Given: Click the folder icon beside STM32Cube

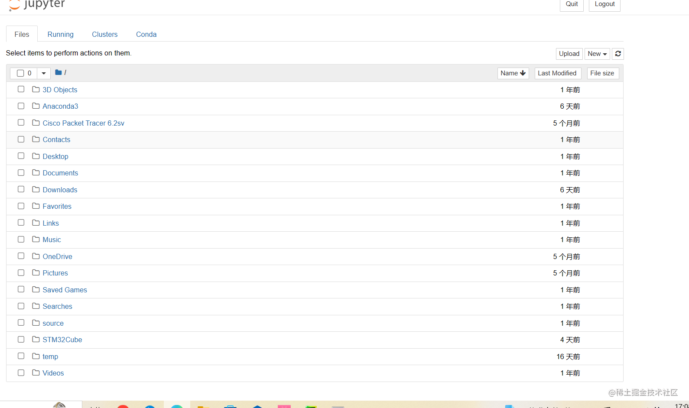Looking at the screenshot, I should 36,339.
